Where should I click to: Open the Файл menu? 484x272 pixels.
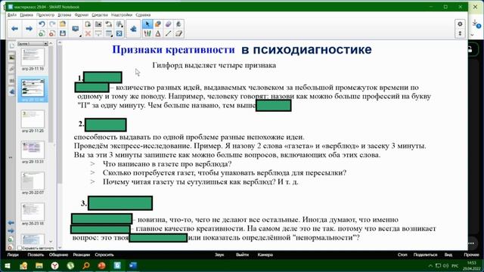coord(12,15)
